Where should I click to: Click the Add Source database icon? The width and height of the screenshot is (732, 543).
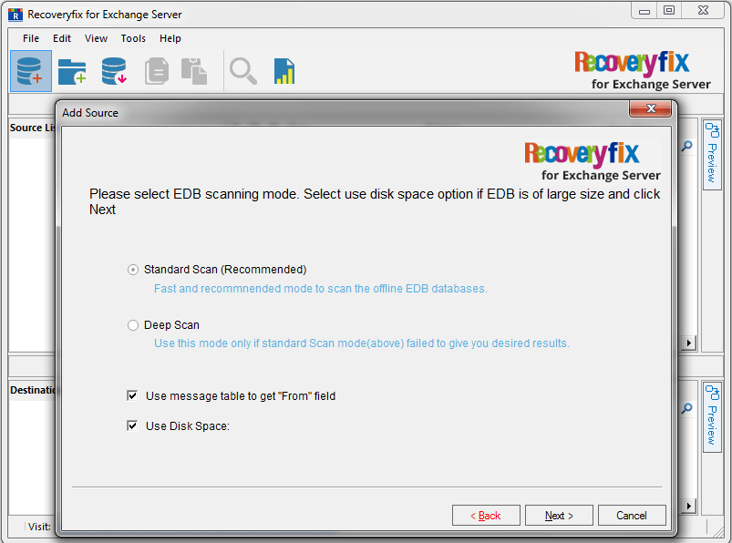(31, 71)
